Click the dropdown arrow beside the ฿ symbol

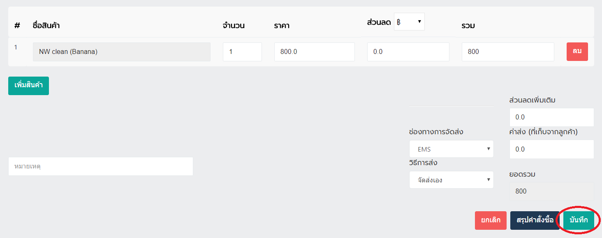[419, 21]
